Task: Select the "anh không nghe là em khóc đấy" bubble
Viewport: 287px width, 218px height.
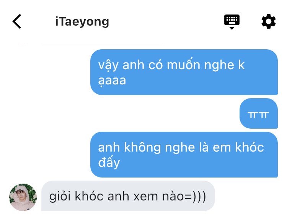Action: coord(184,155)
